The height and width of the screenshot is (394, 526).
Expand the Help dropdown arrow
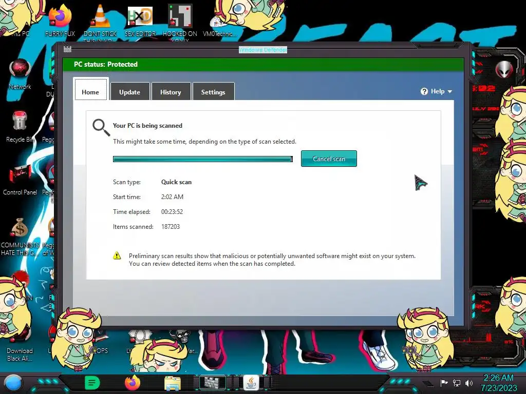coord(450,91)
